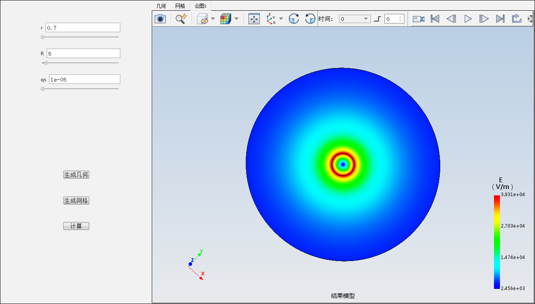Jump to the first frame

point(435,19)
